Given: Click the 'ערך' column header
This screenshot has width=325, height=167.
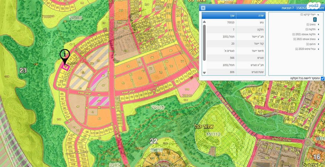Looking at the screenshot, I should click(219, 15).
